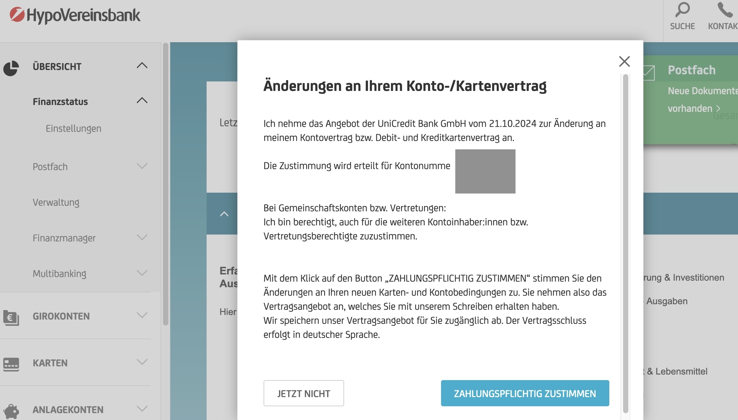Click the Postfach envelope checkmark icon
The image size is (738, 420).
click(x=649, y=73)
